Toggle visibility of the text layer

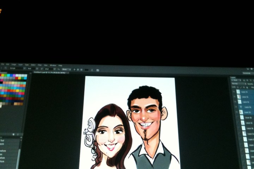[234, 107]
